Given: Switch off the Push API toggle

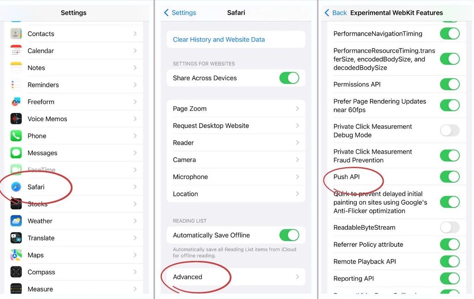Looking at the screenshot, I should 450,177.
